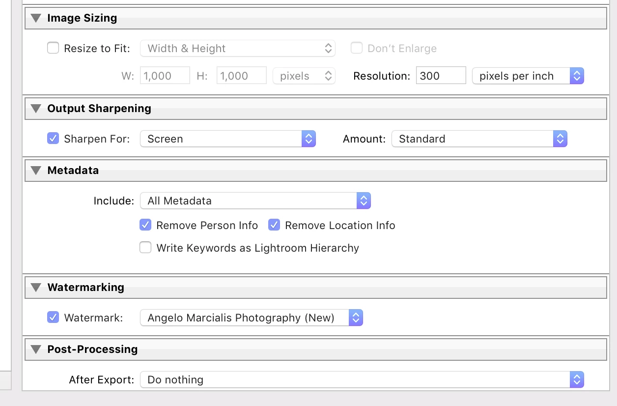Open the After Export Do nothing dropdown

pyautogui.click(x=362, y=379)
